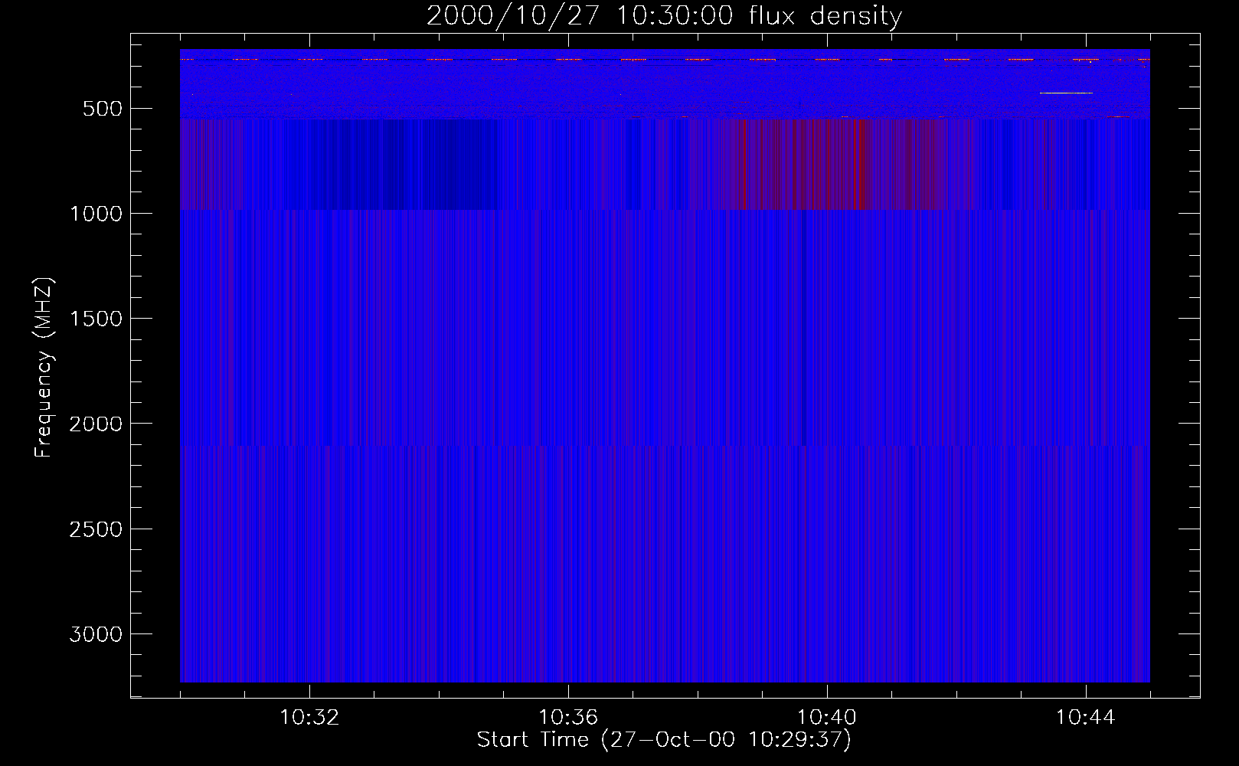Viewport: 1239px width, 766px height.
Task: Click the 1000 frequency tick label
Action: [96, 214]
